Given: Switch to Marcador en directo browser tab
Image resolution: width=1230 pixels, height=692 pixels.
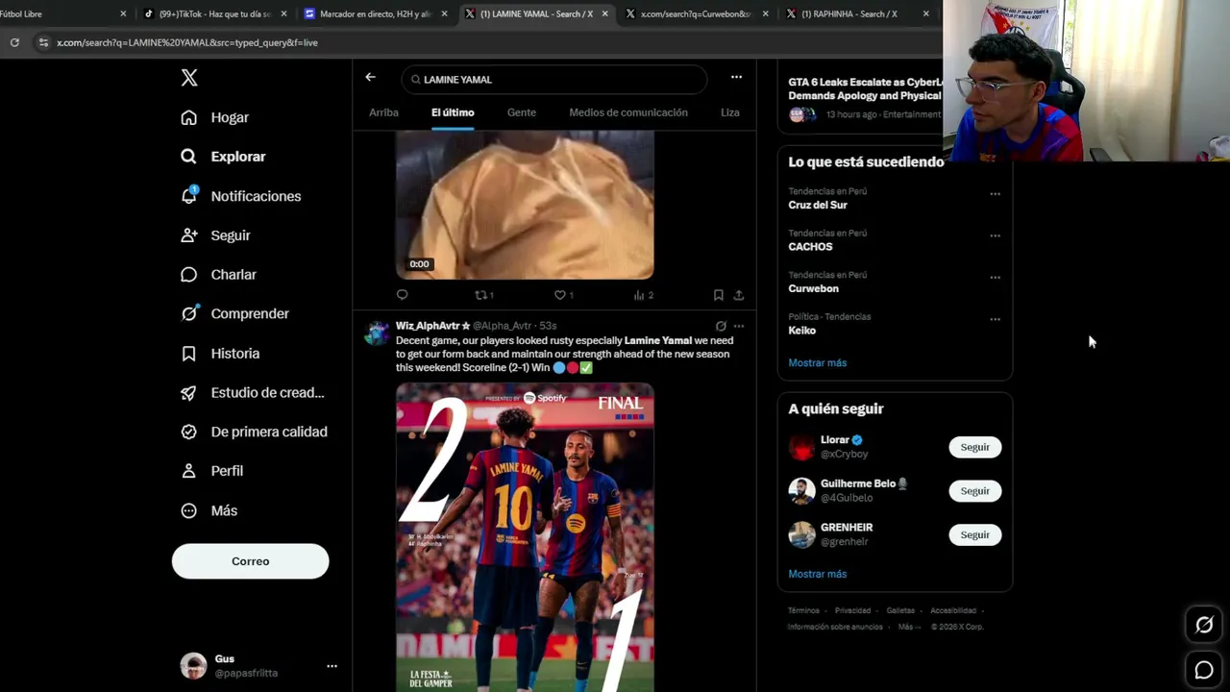Looking at the screenshot, I should point(376,13).
